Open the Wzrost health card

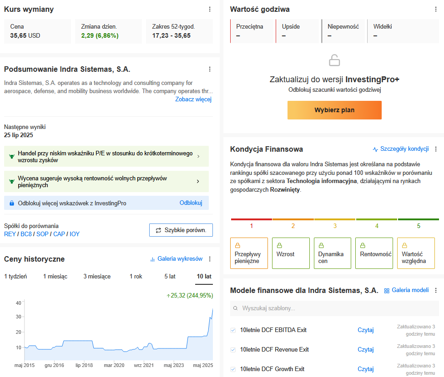[x=291, y=253]
